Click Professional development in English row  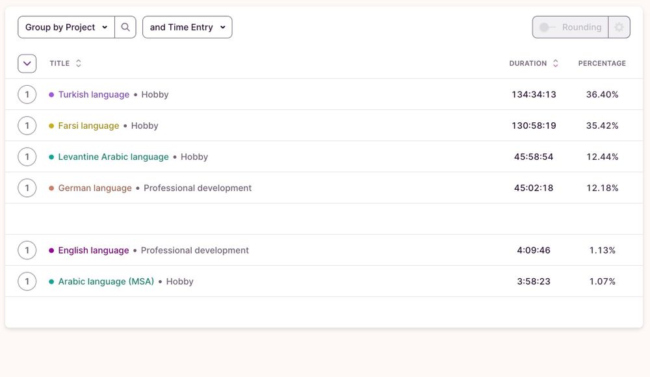click(x=195, y=250)
